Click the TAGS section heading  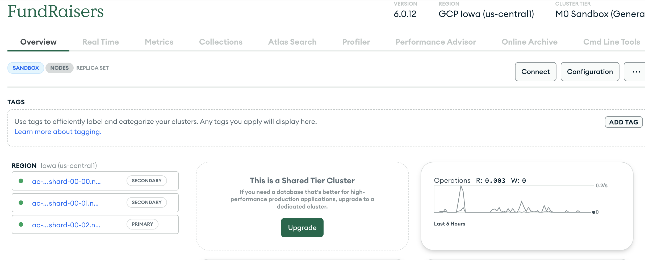coord(16,102)
